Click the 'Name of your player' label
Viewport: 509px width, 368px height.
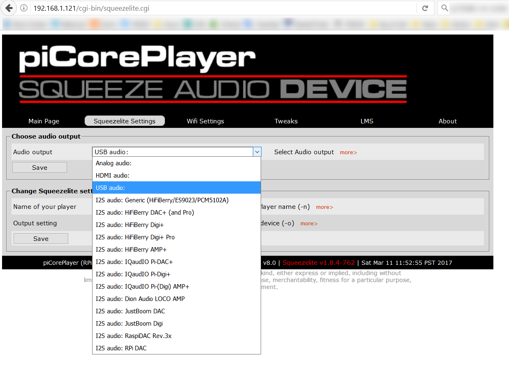point(45,207)
